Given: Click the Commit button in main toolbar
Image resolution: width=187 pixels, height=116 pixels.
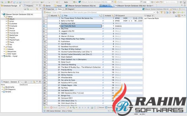Looking at the screenshot, I should [26, 2].
